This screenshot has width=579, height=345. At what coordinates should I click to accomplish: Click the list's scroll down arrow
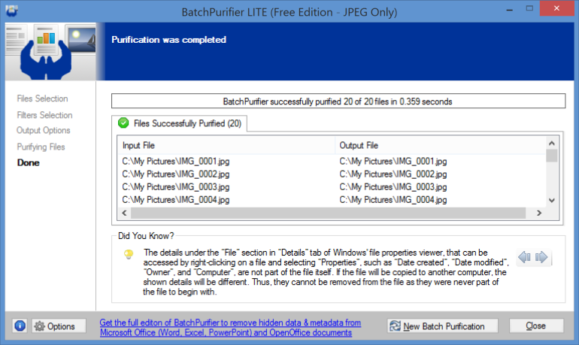pos(552,201)
